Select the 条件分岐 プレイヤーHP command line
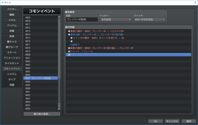Image resolution: width=198 pixels, height=125 pixels. pos(128,34)
